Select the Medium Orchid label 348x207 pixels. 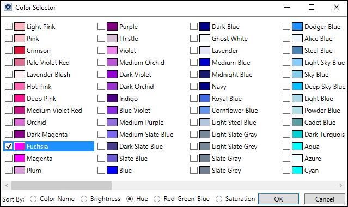click(x=142, y=63)
